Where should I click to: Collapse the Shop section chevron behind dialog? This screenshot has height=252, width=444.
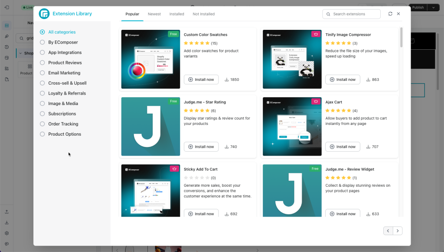[20, 53]
